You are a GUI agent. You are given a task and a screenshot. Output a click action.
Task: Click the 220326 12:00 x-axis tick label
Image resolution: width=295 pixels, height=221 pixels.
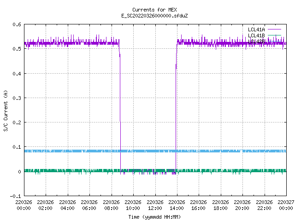tap(155, 205)
